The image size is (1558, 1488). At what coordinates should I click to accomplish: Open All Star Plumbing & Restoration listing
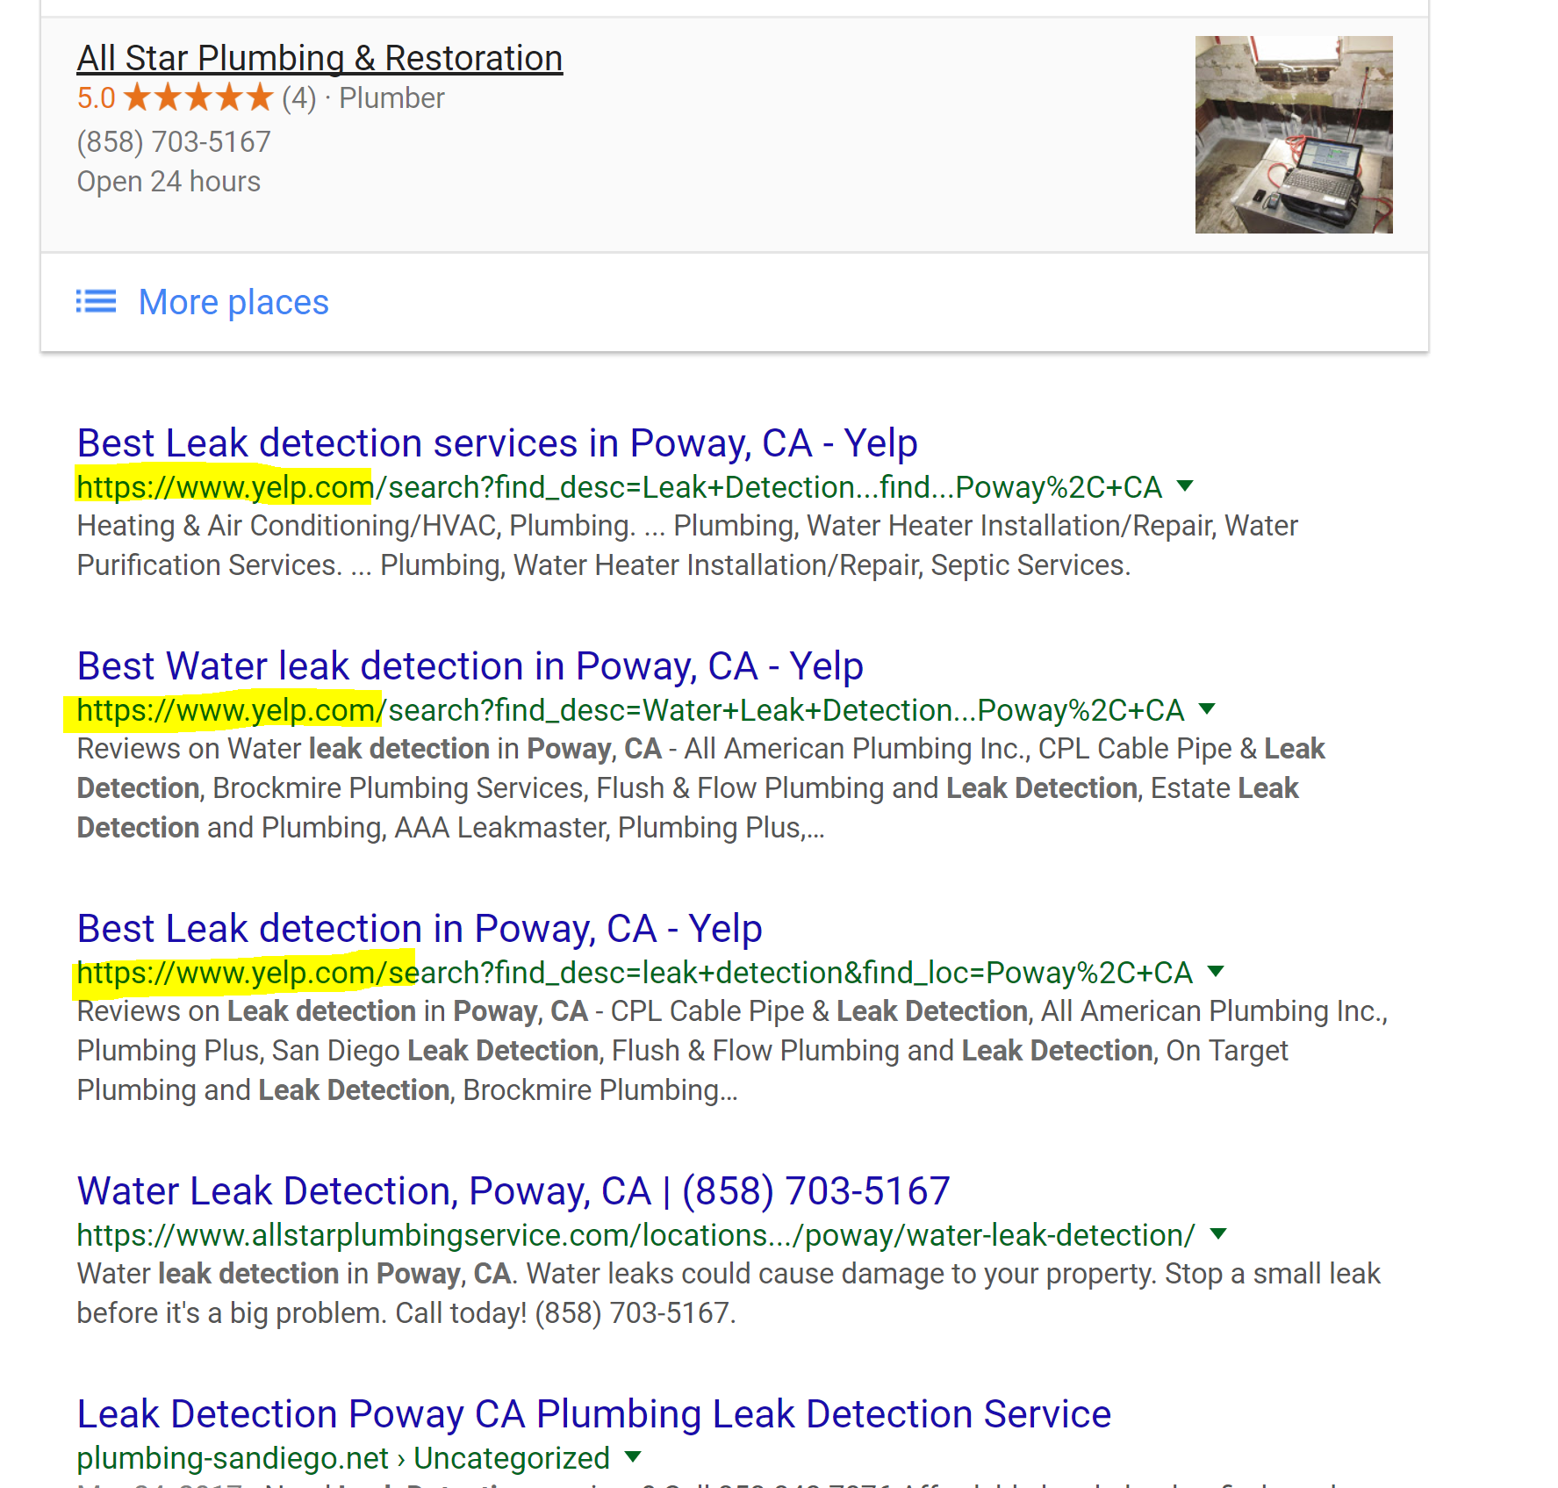click(319, 58)
